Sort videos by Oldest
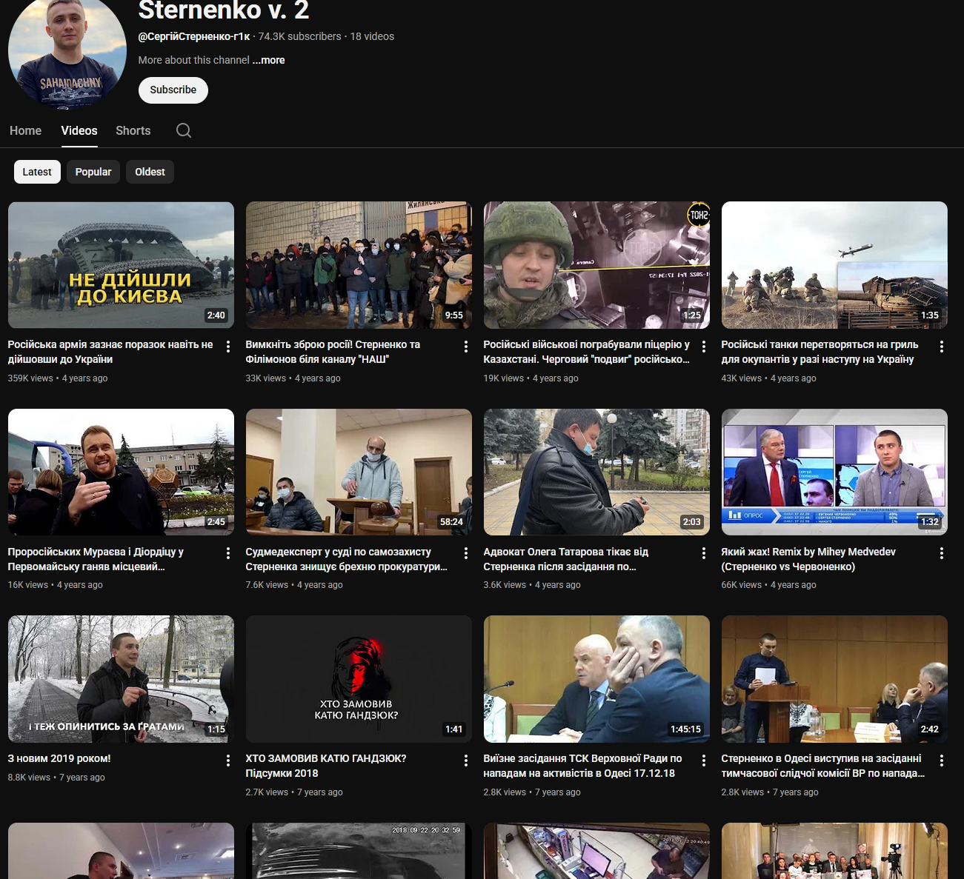 pyautogui.click(x=150, y=172)
